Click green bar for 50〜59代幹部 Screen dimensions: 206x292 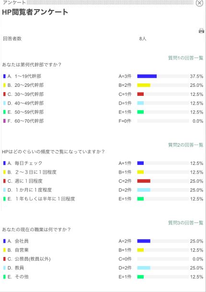(140, 112)
